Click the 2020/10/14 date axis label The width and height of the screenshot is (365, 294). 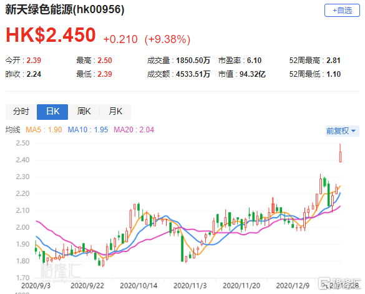(x=139, y=286)
